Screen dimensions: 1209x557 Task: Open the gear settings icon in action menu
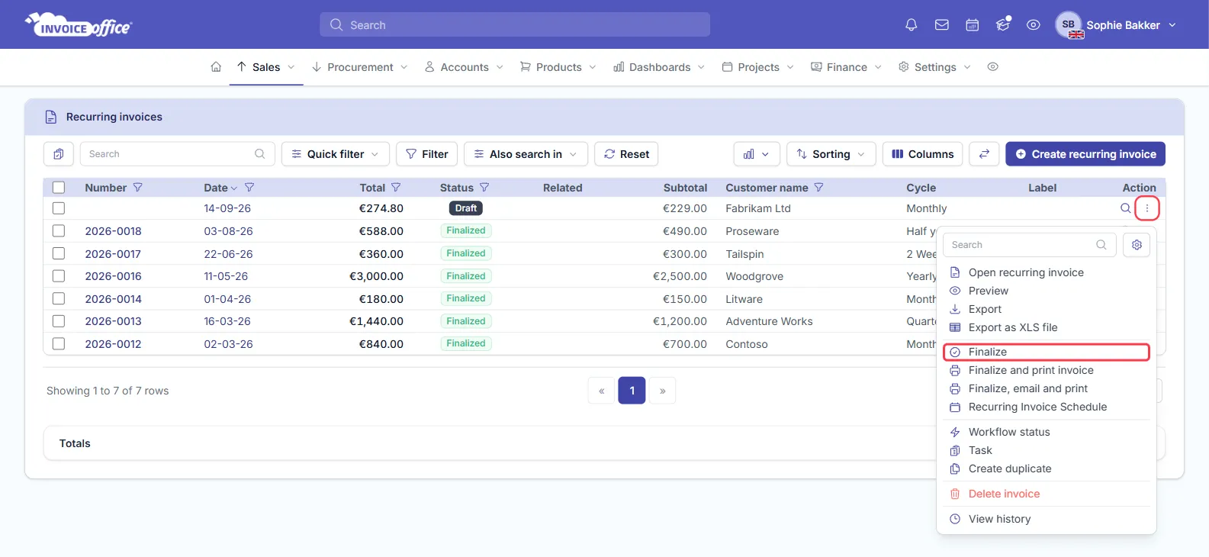(x=1137, y=245)
